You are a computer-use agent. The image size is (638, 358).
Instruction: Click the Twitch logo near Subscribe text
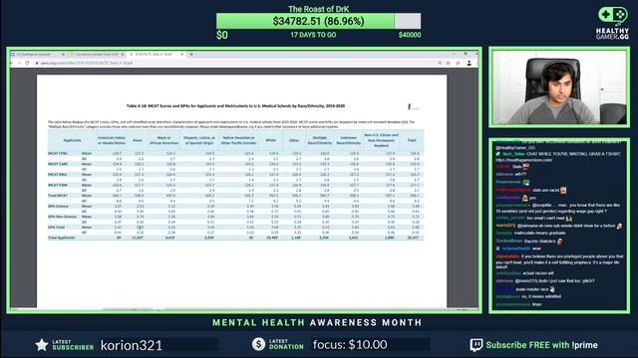tap(477, 345)
